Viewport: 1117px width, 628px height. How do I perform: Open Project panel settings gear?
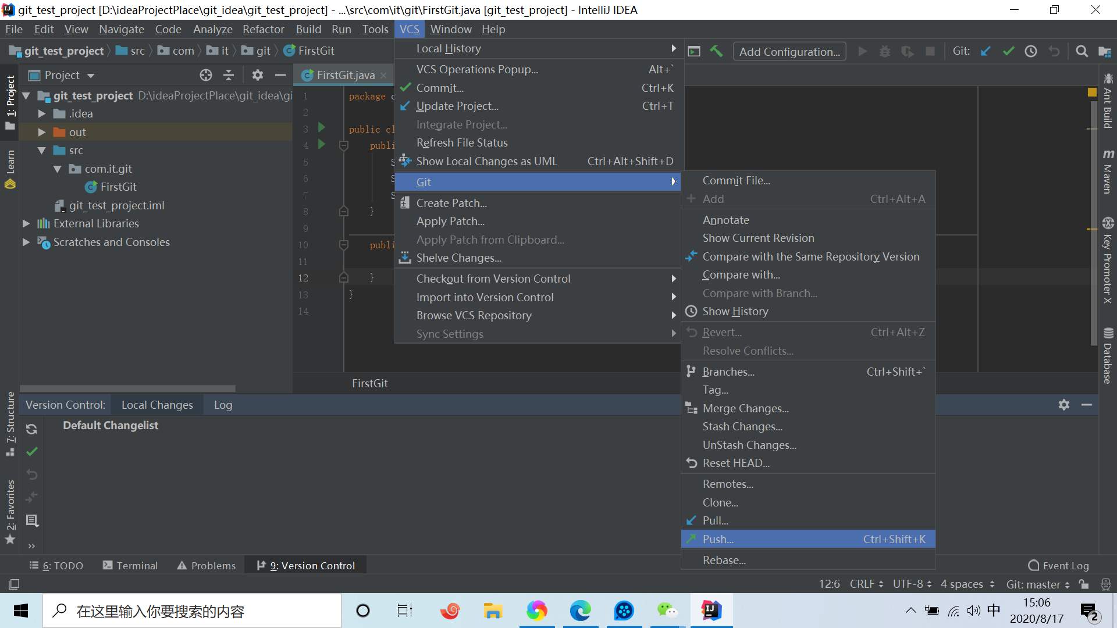point(257,75)
